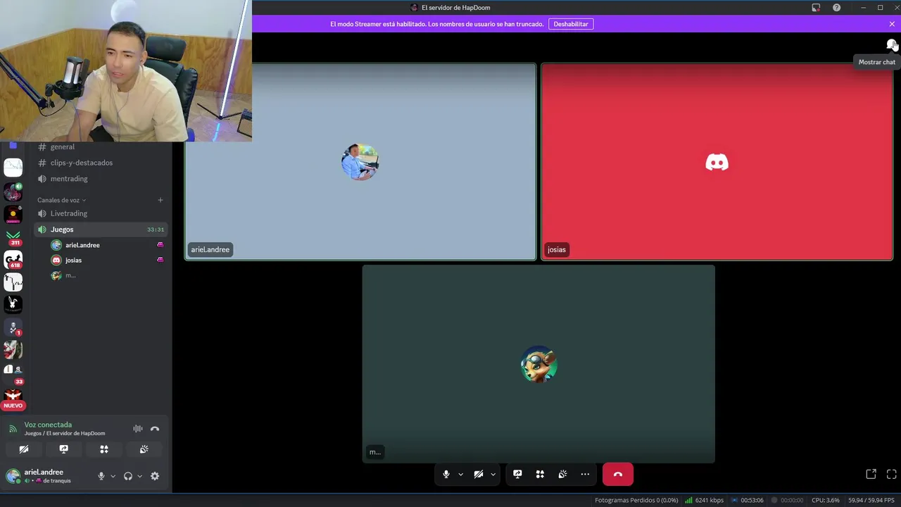Viewport: 901px width, 507px height.
Task: Click the Voz conectada status text
Action: click(x=48, y=425)
